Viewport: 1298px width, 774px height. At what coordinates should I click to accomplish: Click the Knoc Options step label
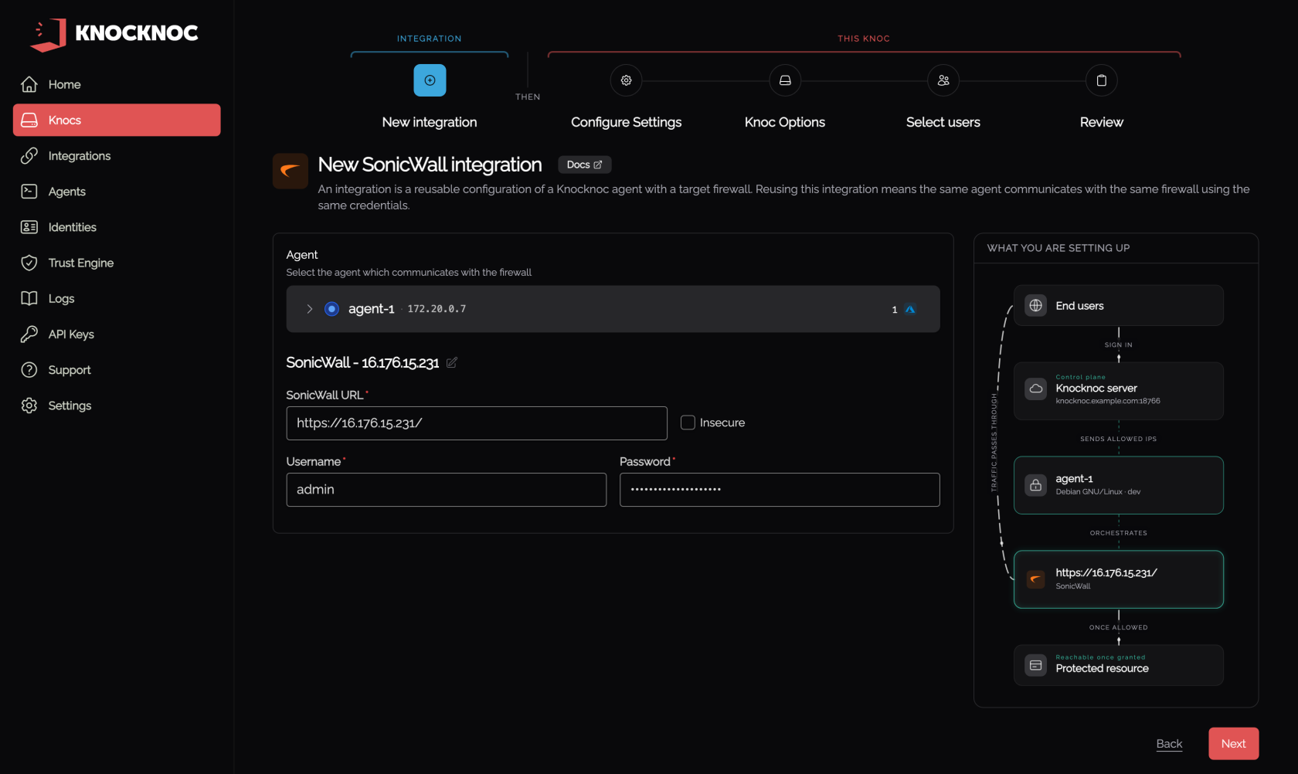click(785, 122)
